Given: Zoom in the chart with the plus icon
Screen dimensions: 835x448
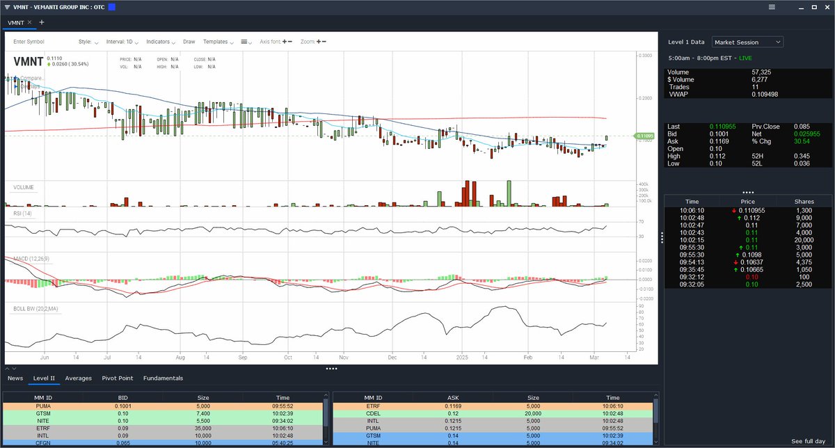Looking at the screenshot, I should 319,42.
